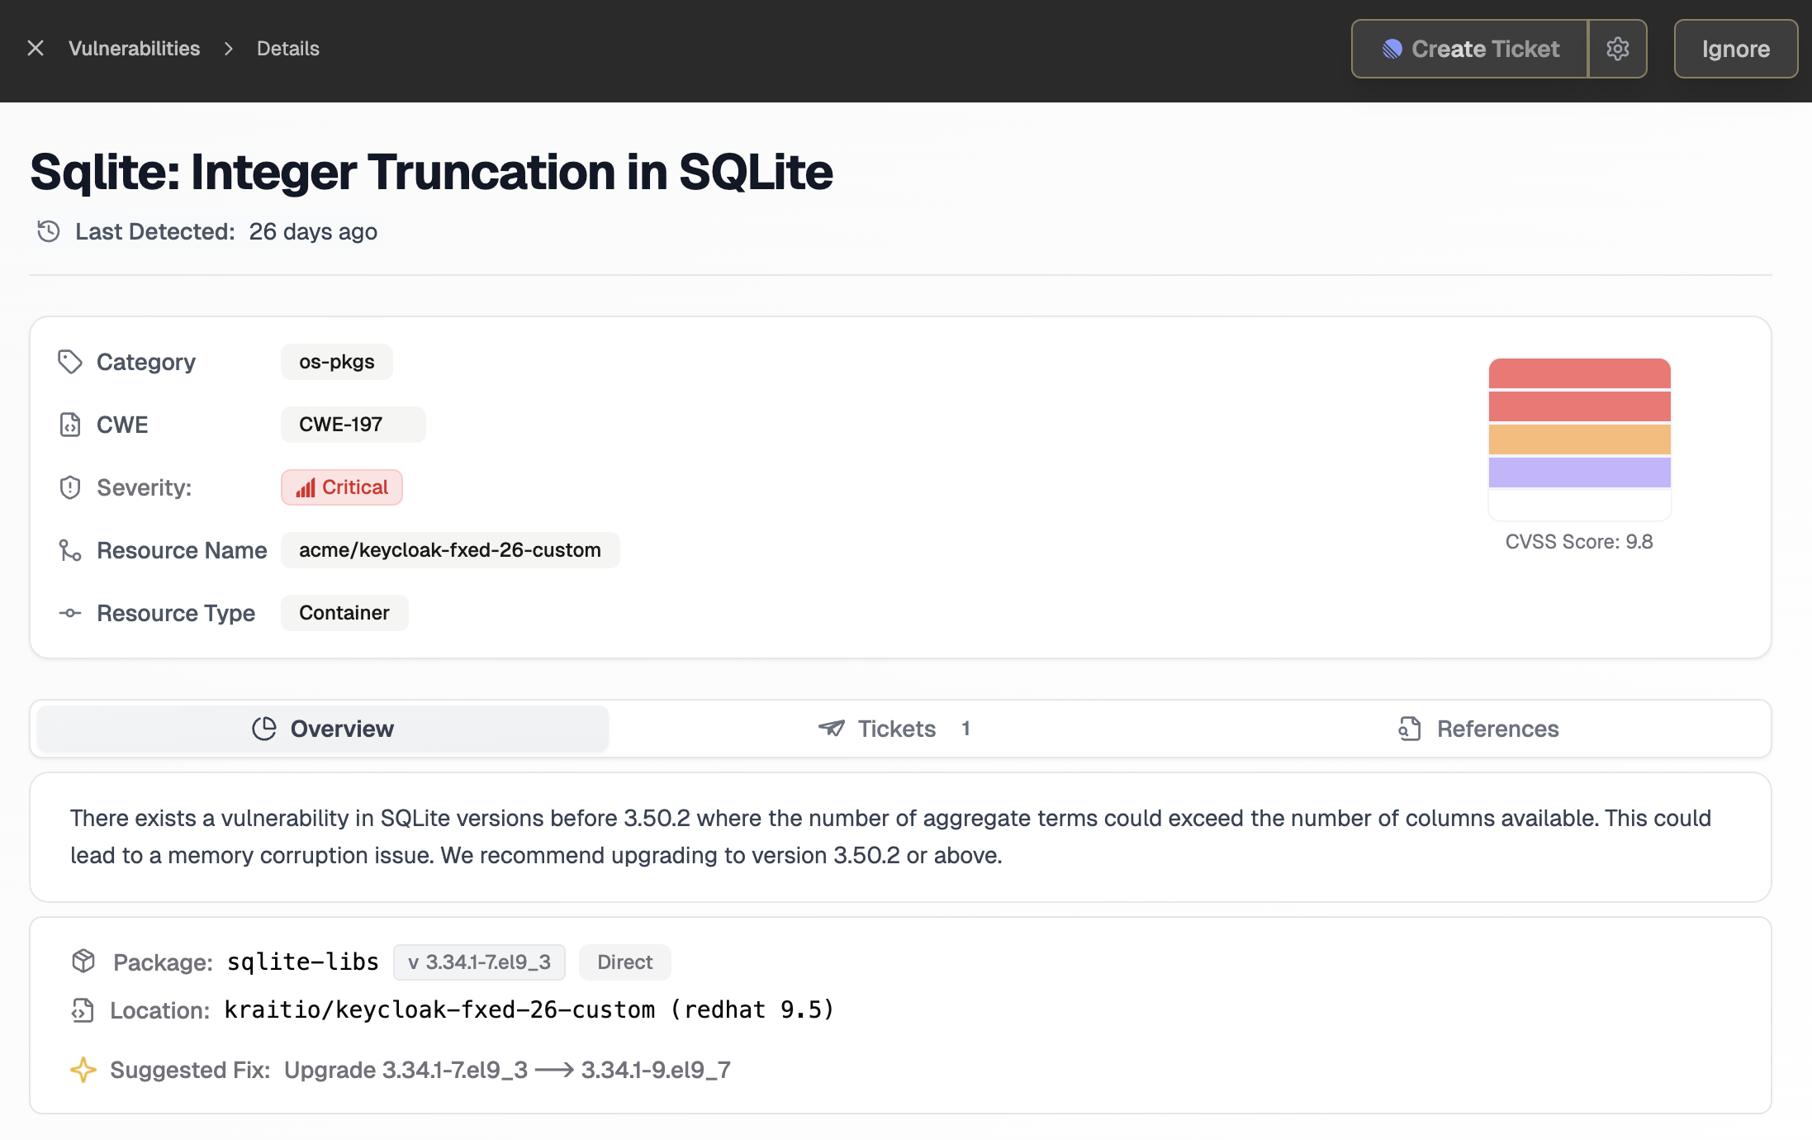Close the vulnerability details panel

click(36, 49)
